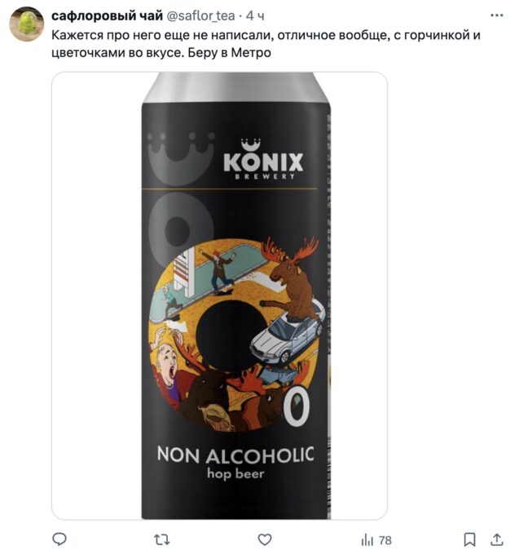
Task: Bookmark this post
Action: tap(469, 539)
